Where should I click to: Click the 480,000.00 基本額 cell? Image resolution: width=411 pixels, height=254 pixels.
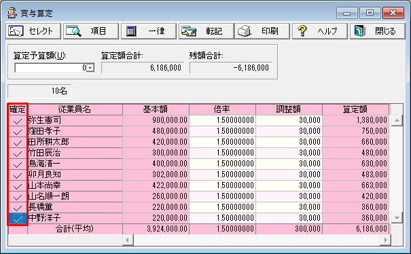[156, 131]
